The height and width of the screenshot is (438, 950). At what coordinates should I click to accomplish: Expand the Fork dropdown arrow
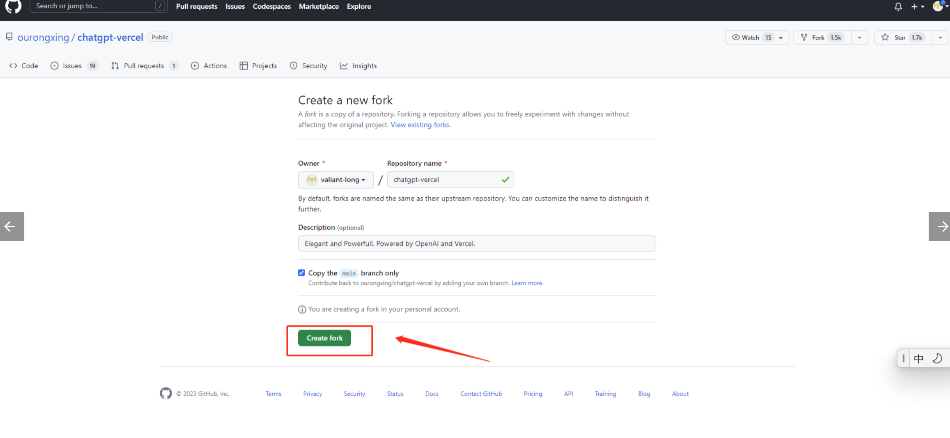[859, 37]
